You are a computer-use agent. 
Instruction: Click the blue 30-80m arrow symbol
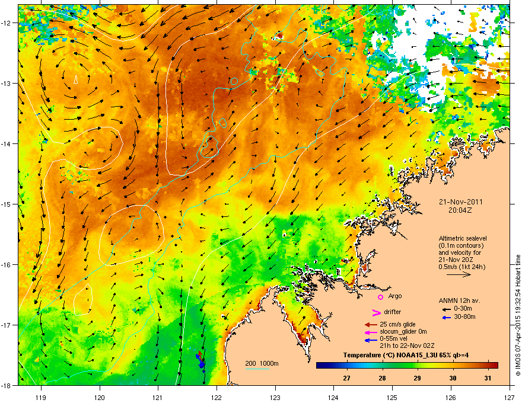447,318
